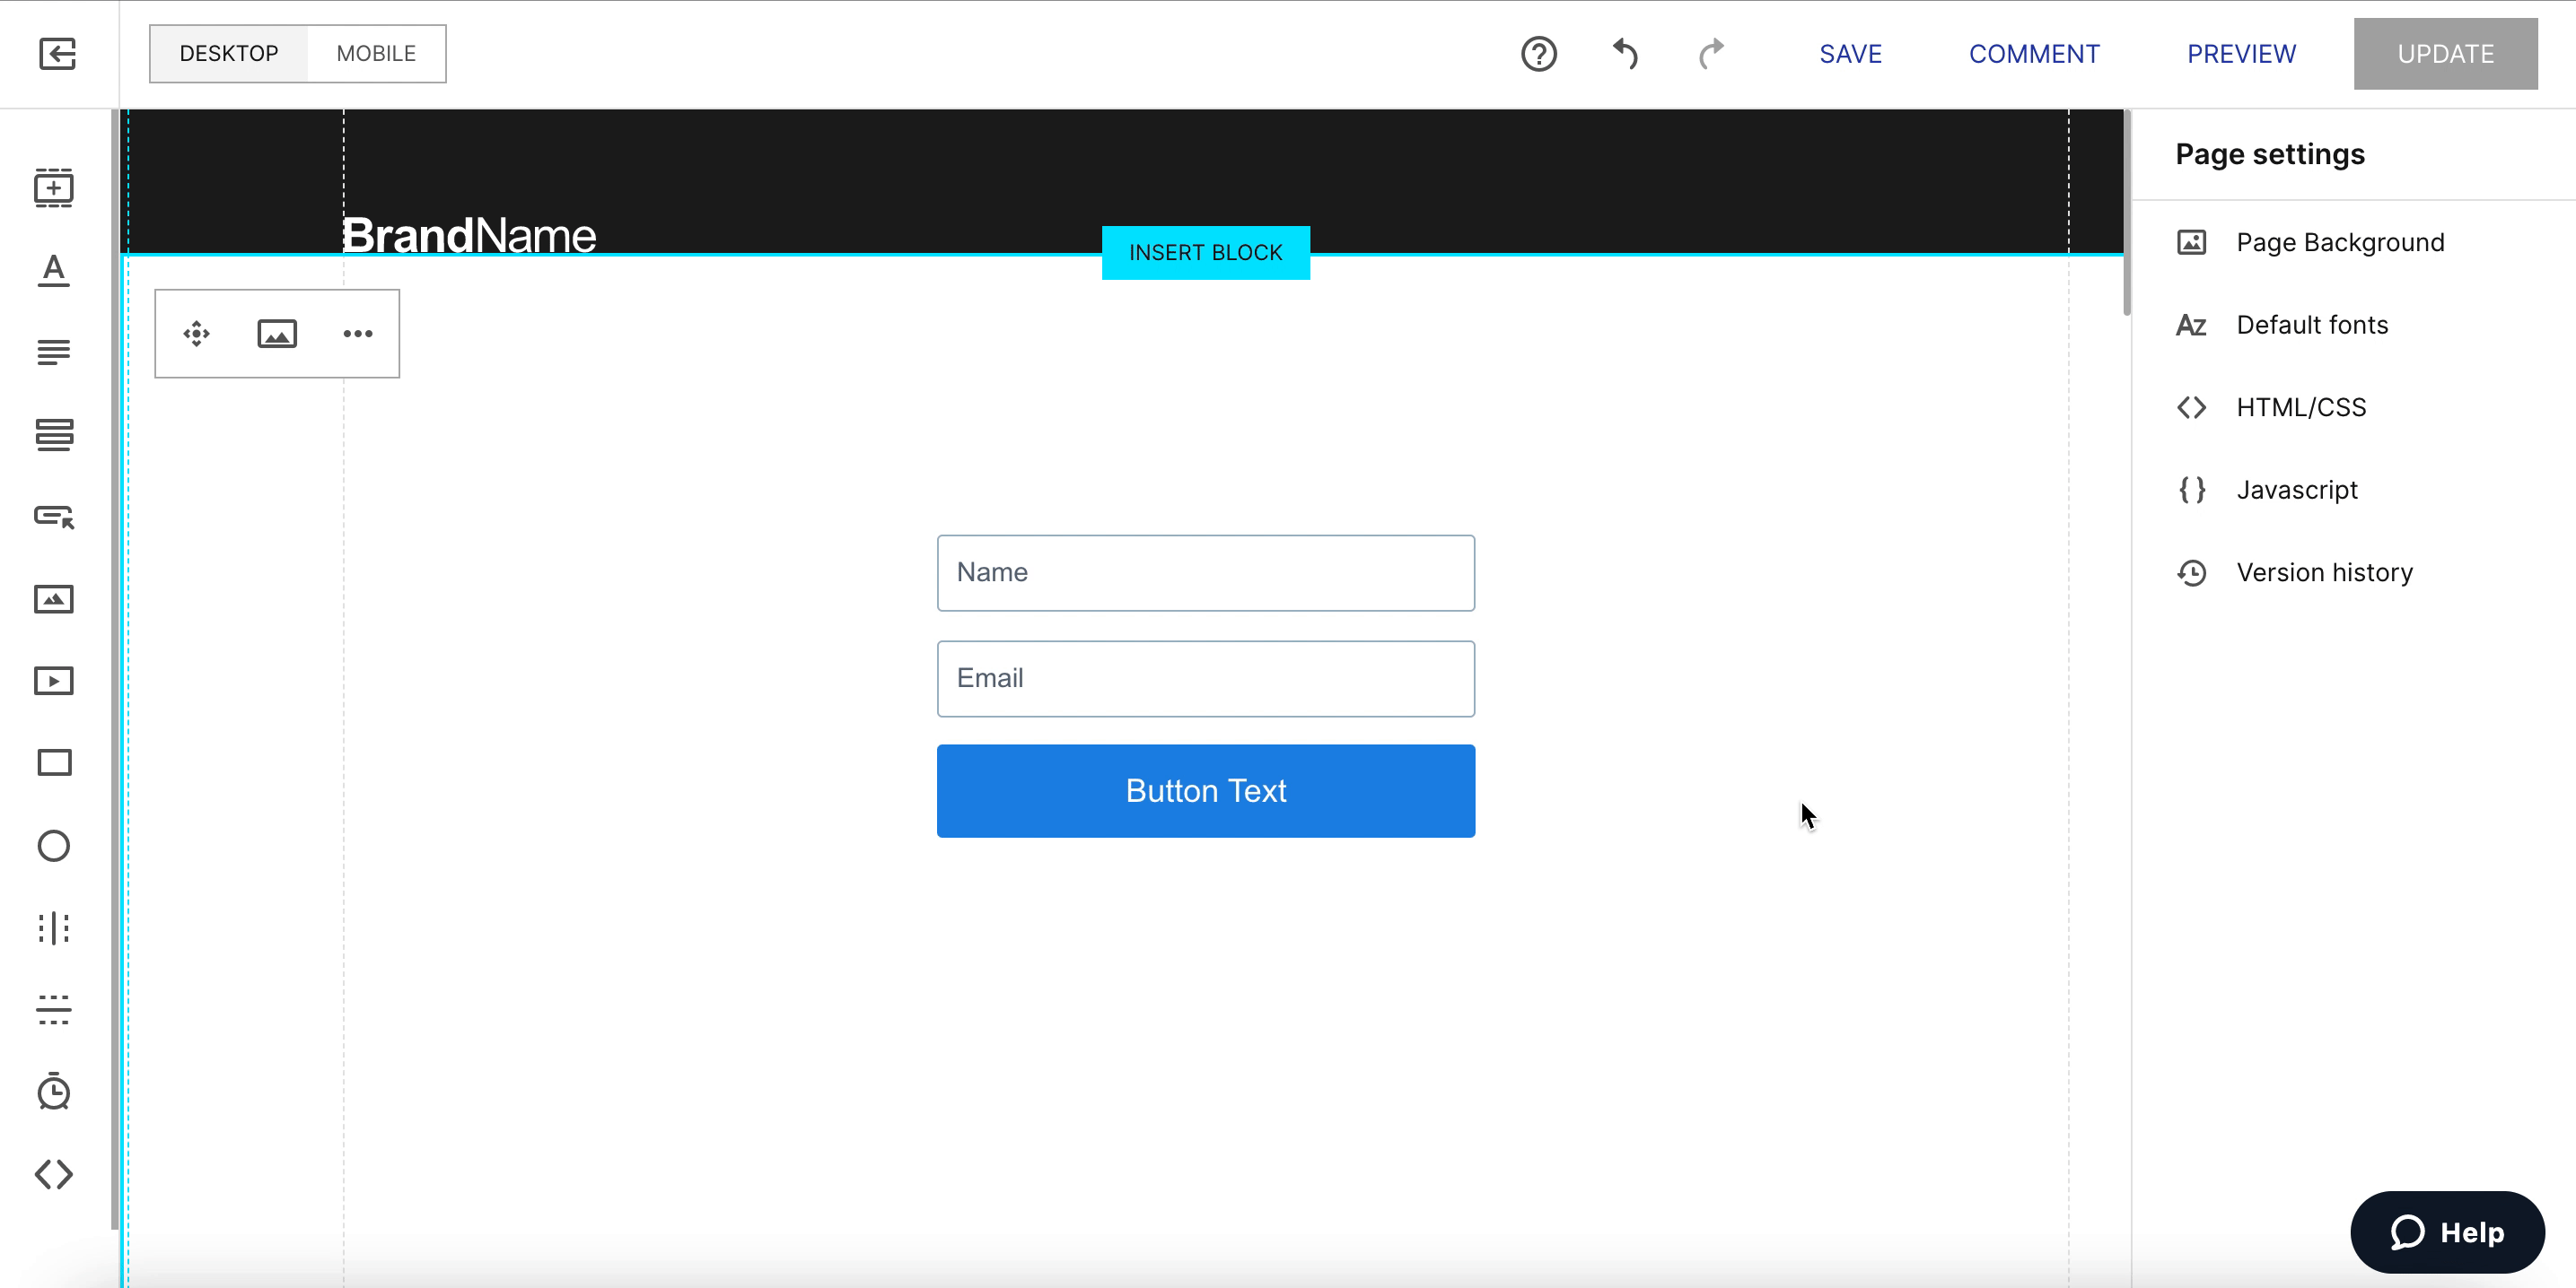Click the PREVIEW button
This screenshot has height=1288, width=2576.
(2241, 54)
